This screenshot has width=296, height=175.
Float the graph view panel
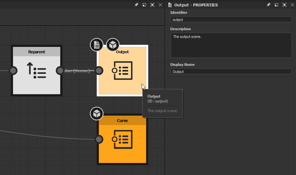[x=144, y=5]
